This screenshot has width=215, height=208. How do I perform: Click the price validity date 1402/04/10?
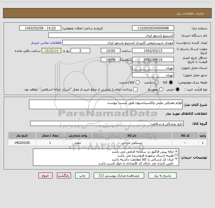click(x=153, y=59)
